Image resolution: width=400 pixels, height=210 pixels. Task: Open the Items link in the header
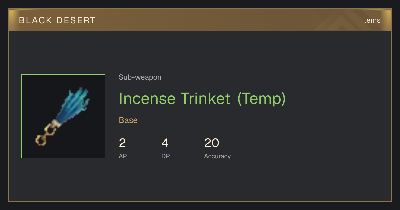point(371,20)
